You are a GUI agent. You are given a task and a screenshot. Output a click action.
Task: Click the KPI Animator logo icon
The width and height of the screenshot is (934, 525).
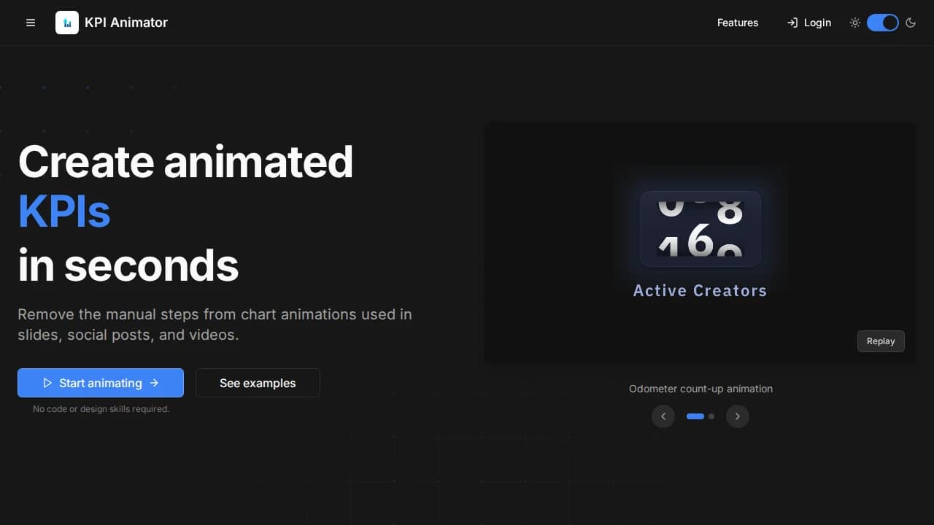67,23
